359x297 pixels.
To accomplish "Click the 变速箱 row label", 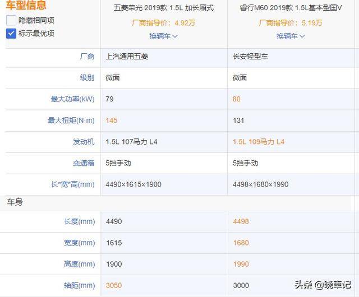I will click(x=83, y=163).
